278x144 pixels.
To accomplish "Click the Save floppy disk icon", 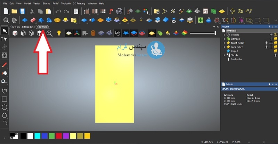I will 22,11.
